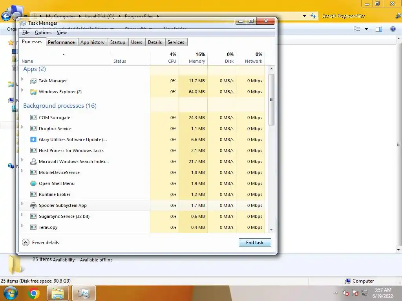Click process list scroll up arrow
402x301 pixels.
tap(271, 69)
